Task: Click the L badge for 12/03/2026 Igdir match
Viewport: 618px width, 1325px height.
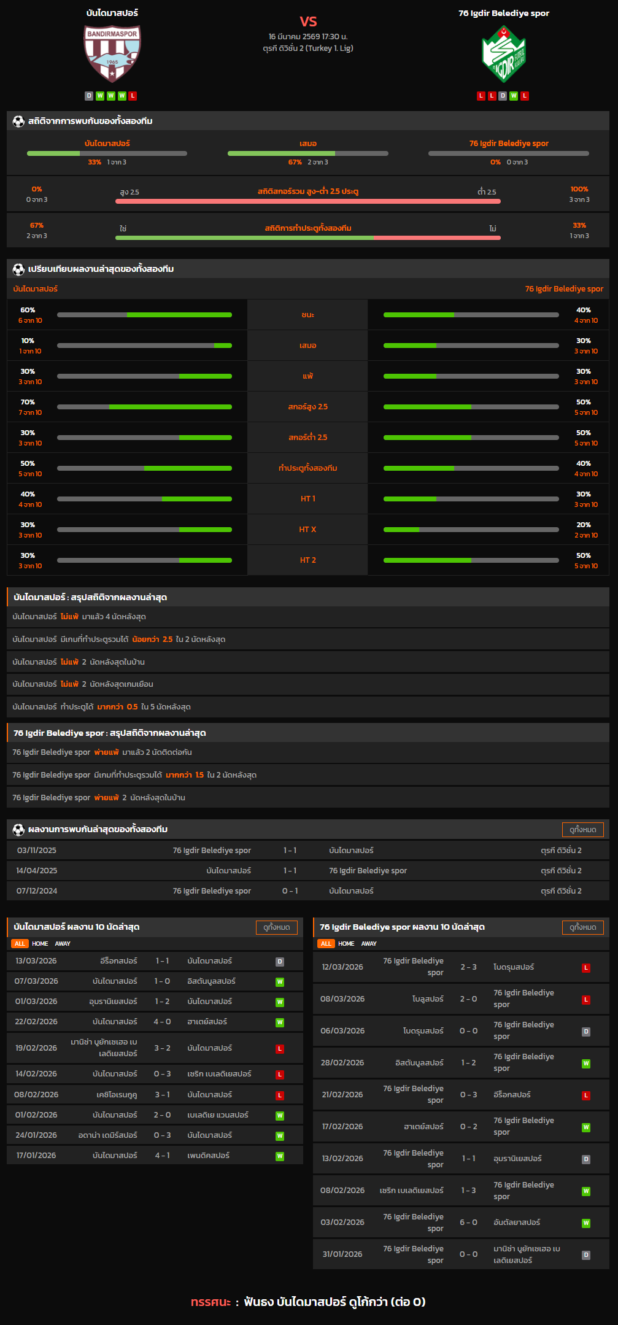Action: (x=586, y=968)
